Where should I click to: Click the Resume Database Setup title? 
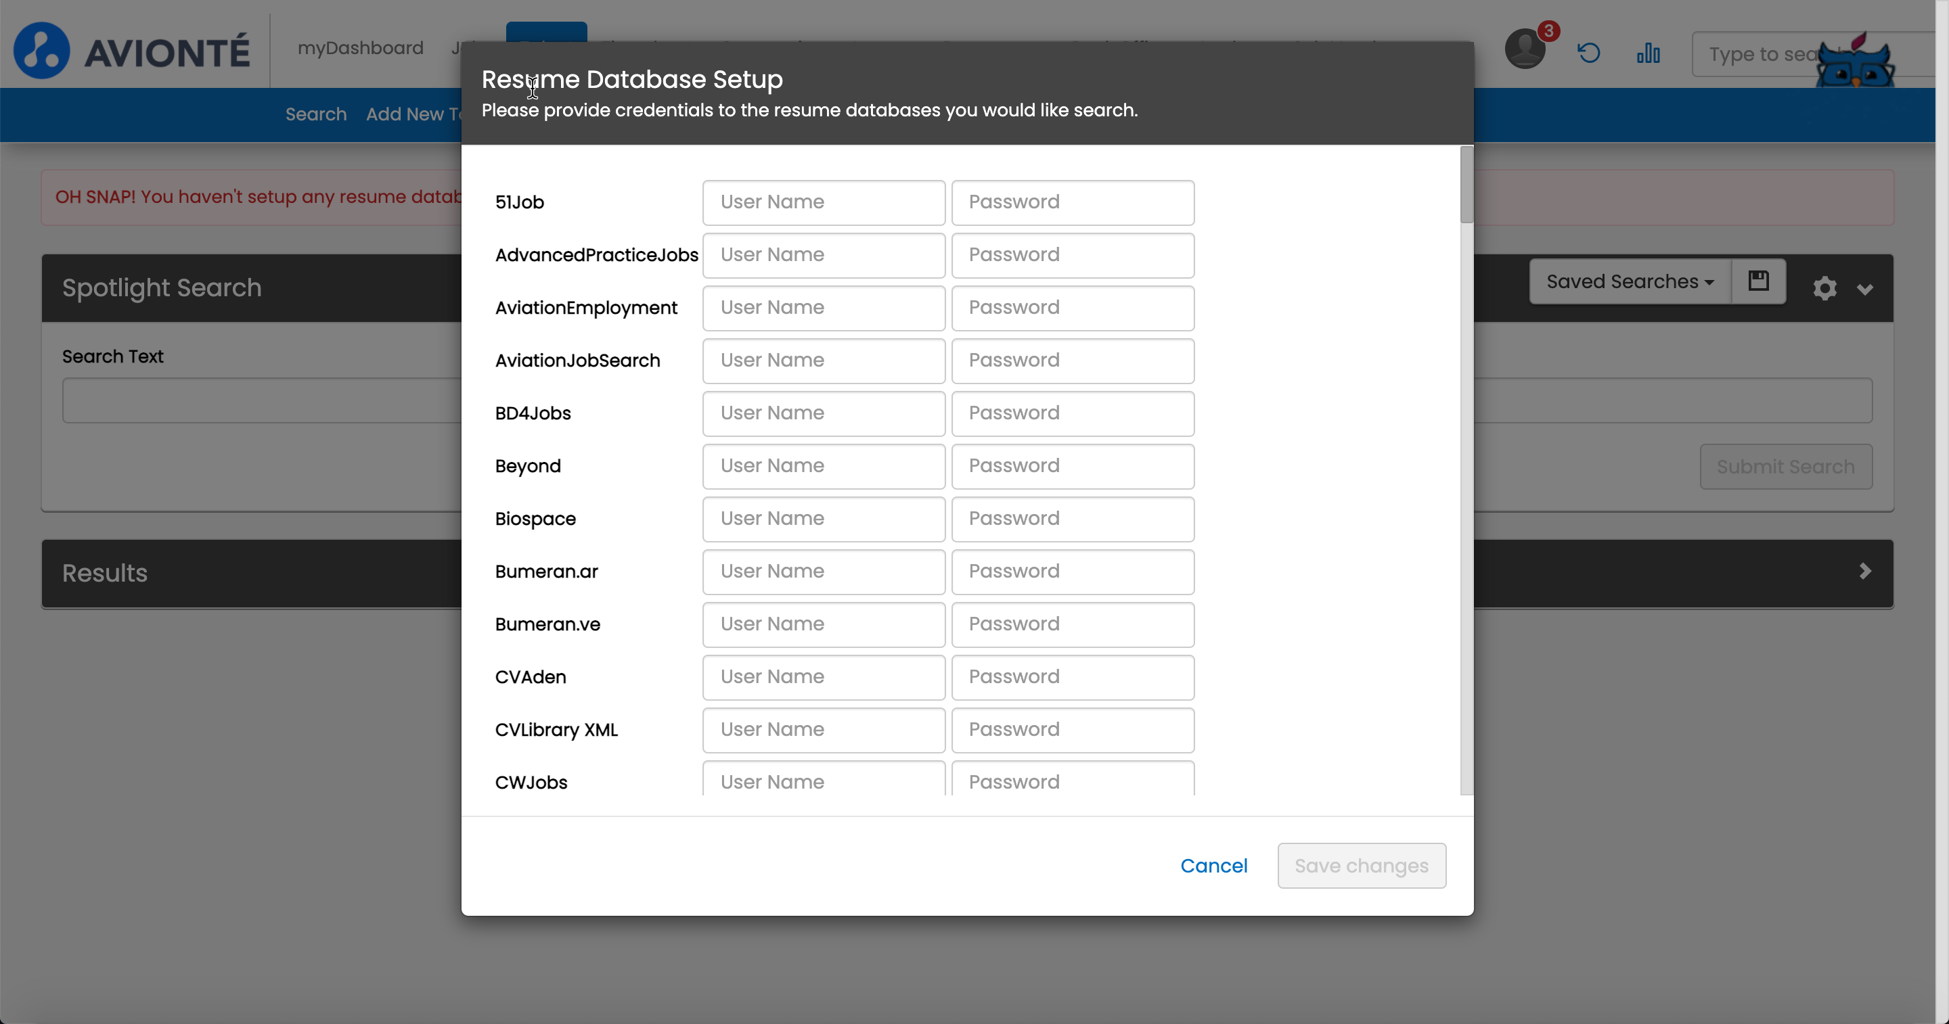(x=632, y=79)
